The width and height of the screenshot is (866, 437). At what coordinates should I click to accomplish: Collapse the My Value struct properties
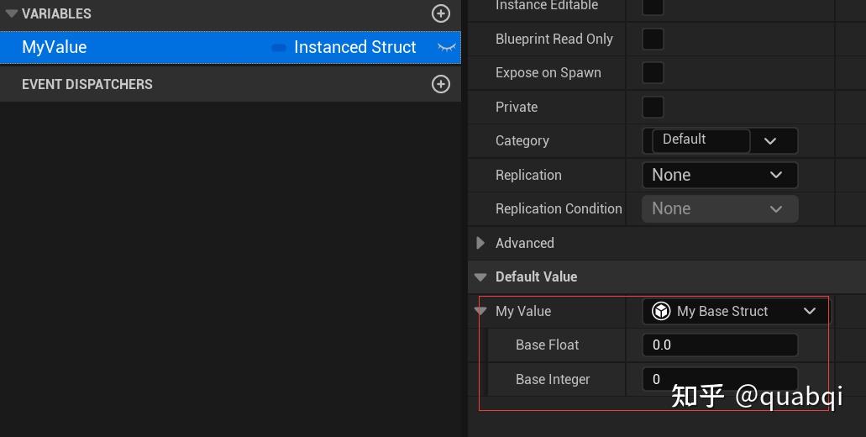click(x=480, y=311)
